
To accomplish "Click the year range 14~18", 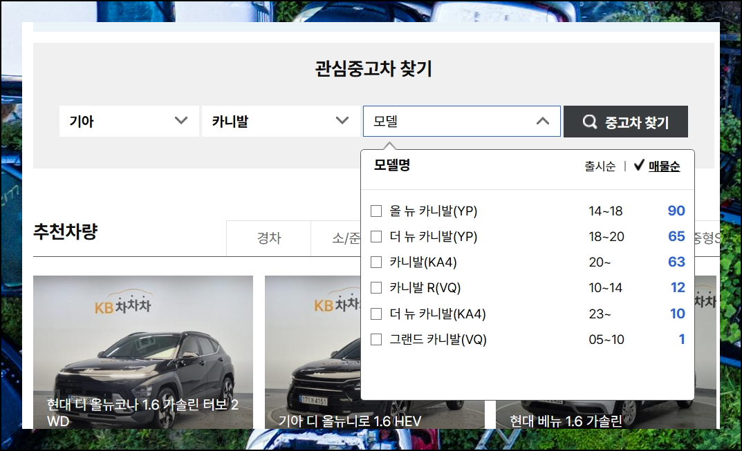I will [606, 211].
